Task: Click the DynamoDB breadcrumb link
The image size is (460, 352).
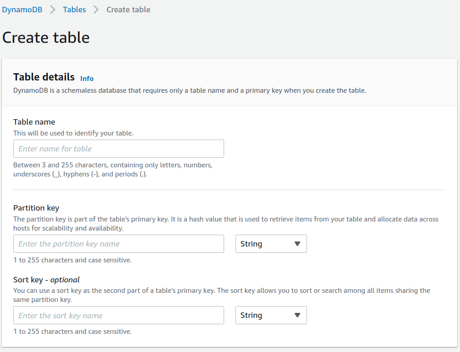Action: (x=22, y=10)
